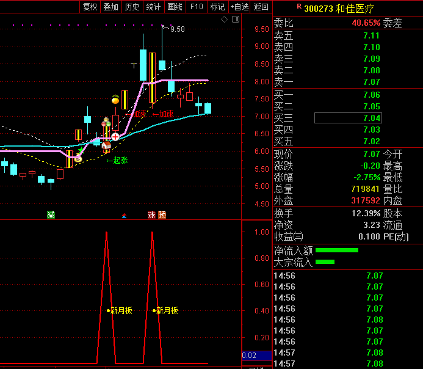Click the orange 预 marker icon

(162, 214)
